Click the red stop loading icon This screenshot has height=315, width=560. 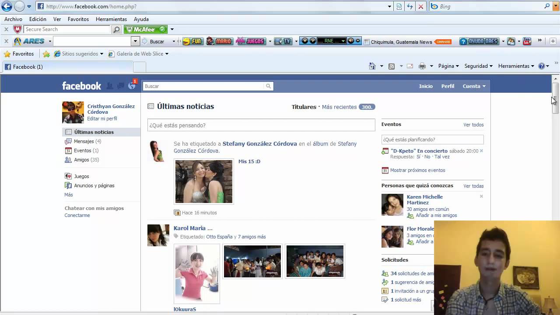(421, 7)
